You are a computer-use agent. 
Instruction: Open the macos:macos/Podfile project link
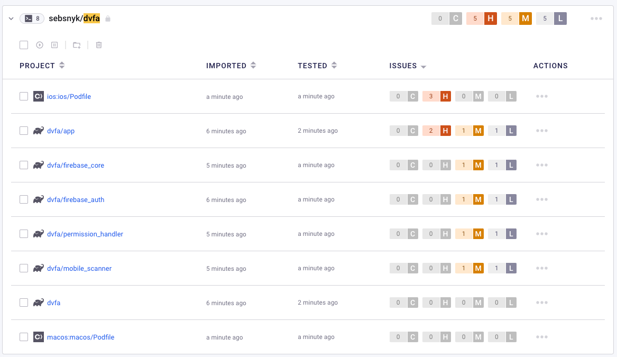(x=80, y=337)
